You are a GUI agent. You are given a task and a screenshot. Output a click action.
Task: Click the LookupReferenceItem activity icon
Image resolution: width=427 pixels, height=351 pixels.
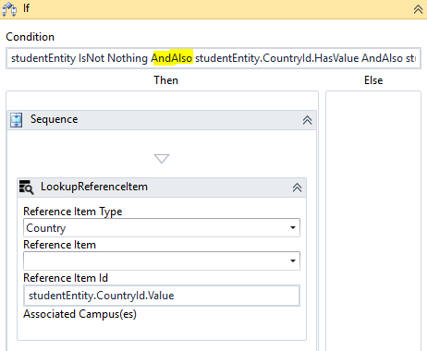pyautogui.click(x=26, y=187)
